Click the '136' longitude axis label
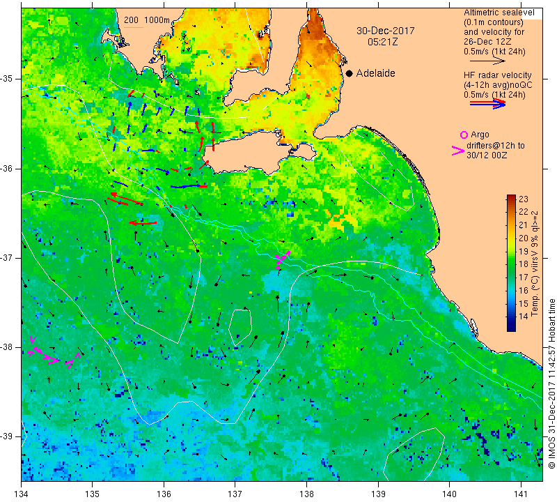The width and height of the screenshot is (557, 502). tap(164, 494)
